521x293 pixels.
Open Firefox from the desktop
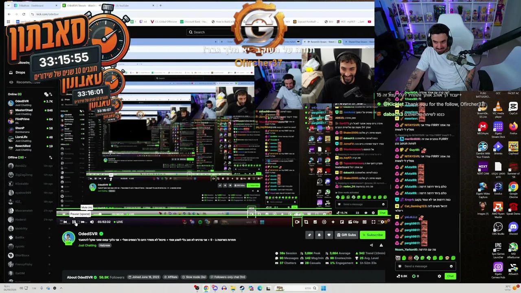513,129
